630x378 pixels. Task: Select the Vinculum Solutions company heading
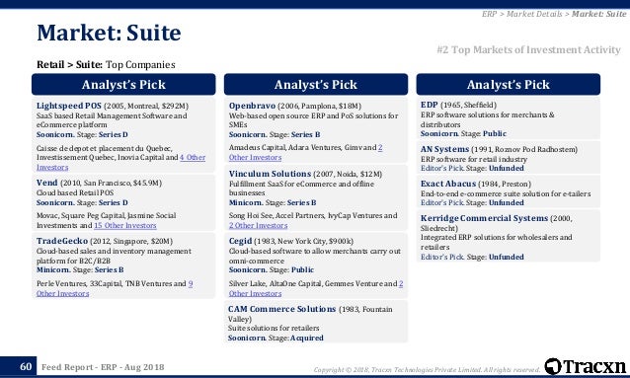pyautogui.click(x=270, y=174)
